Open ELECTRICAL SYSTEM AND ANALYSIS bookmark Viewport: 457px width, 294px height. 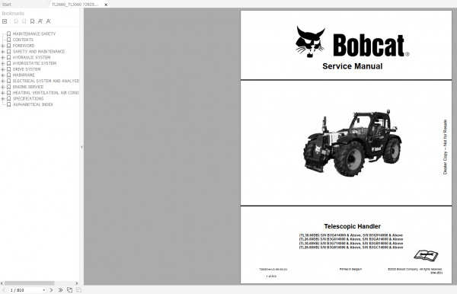[x=46, y=81]
